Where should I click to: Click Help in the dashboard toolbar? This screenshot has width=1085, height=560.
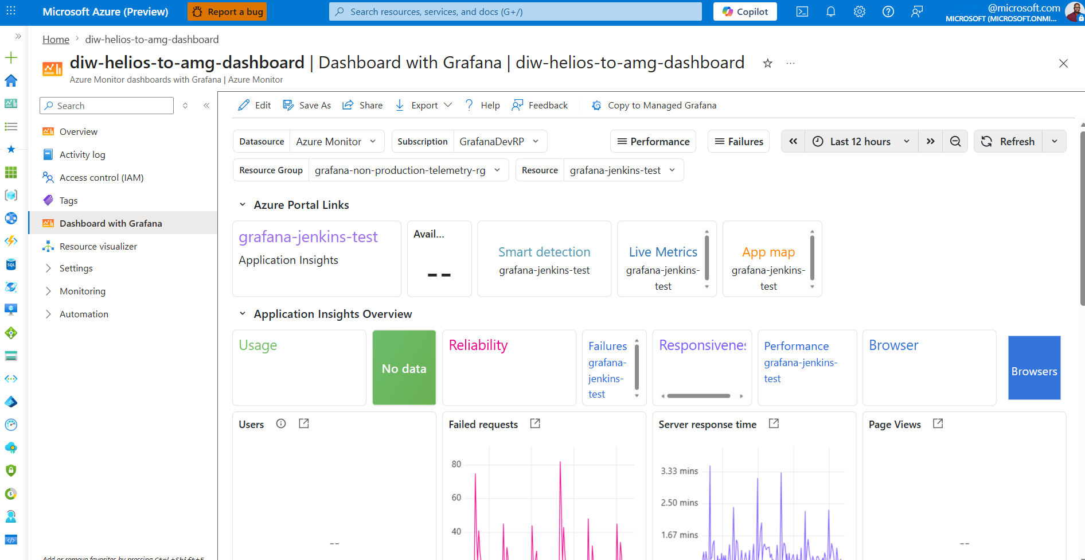point(482,106)
